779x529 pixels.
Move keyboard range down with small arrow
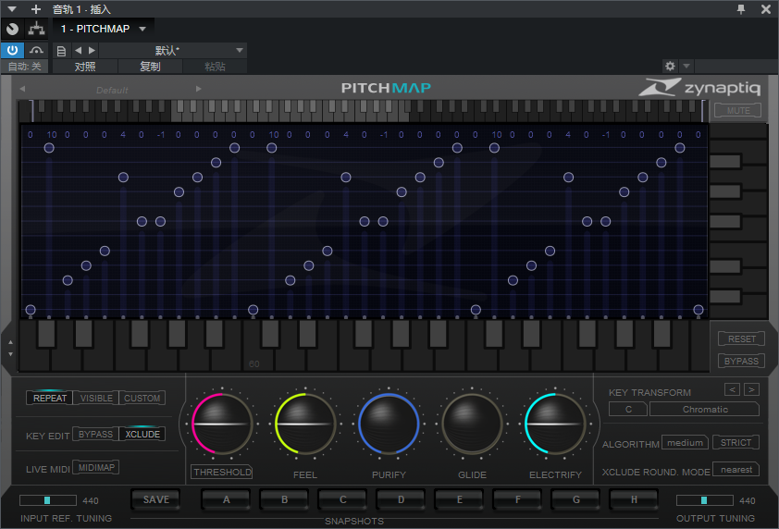tap(10, 354)
